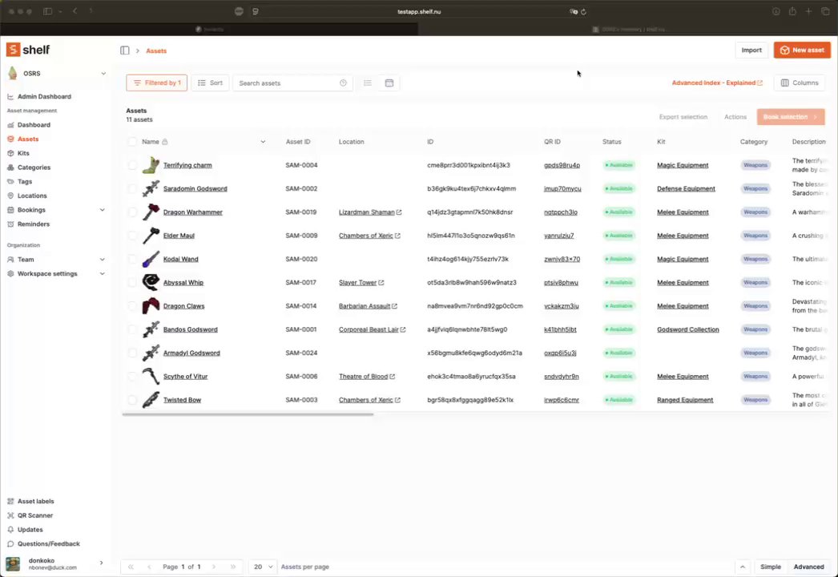Switch to Advanced index mode
Viewport: 838px width, 577px height.
pos(808,567)
